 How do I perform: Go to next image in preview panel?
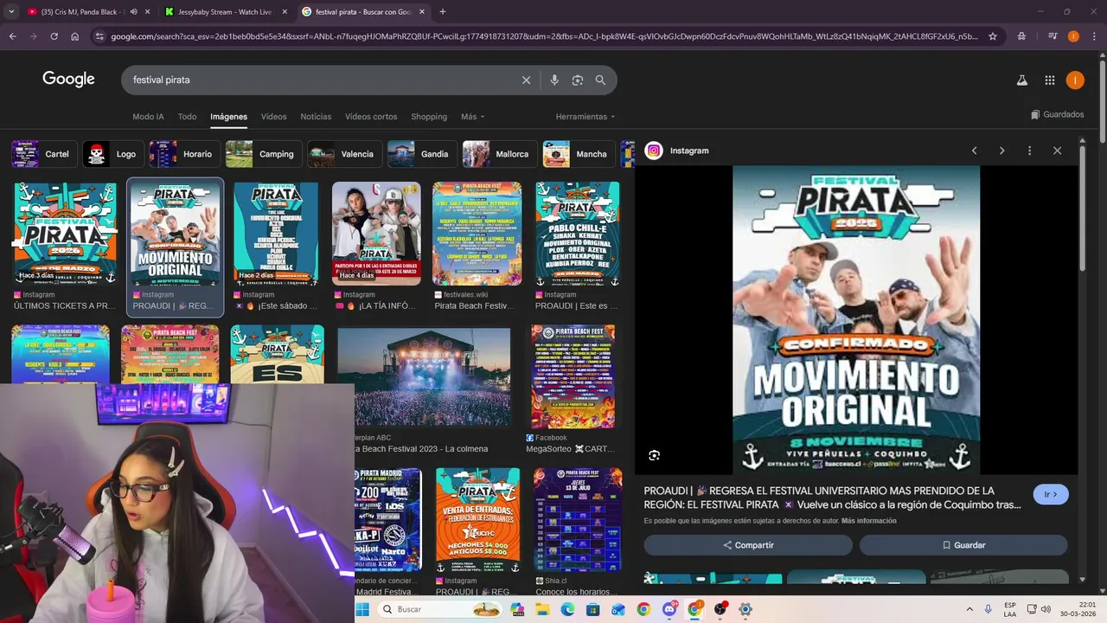[x=1001, y=151]
